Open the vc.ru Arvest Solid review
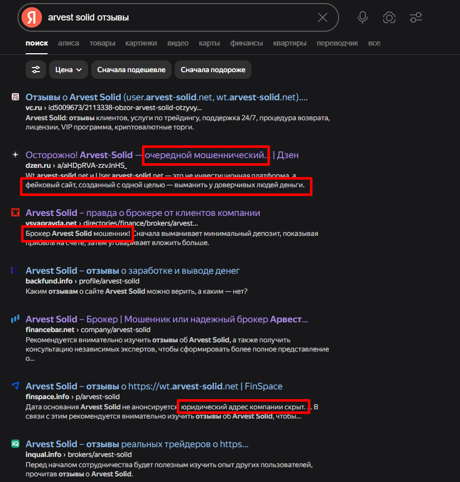 click(x=166, y=97)
